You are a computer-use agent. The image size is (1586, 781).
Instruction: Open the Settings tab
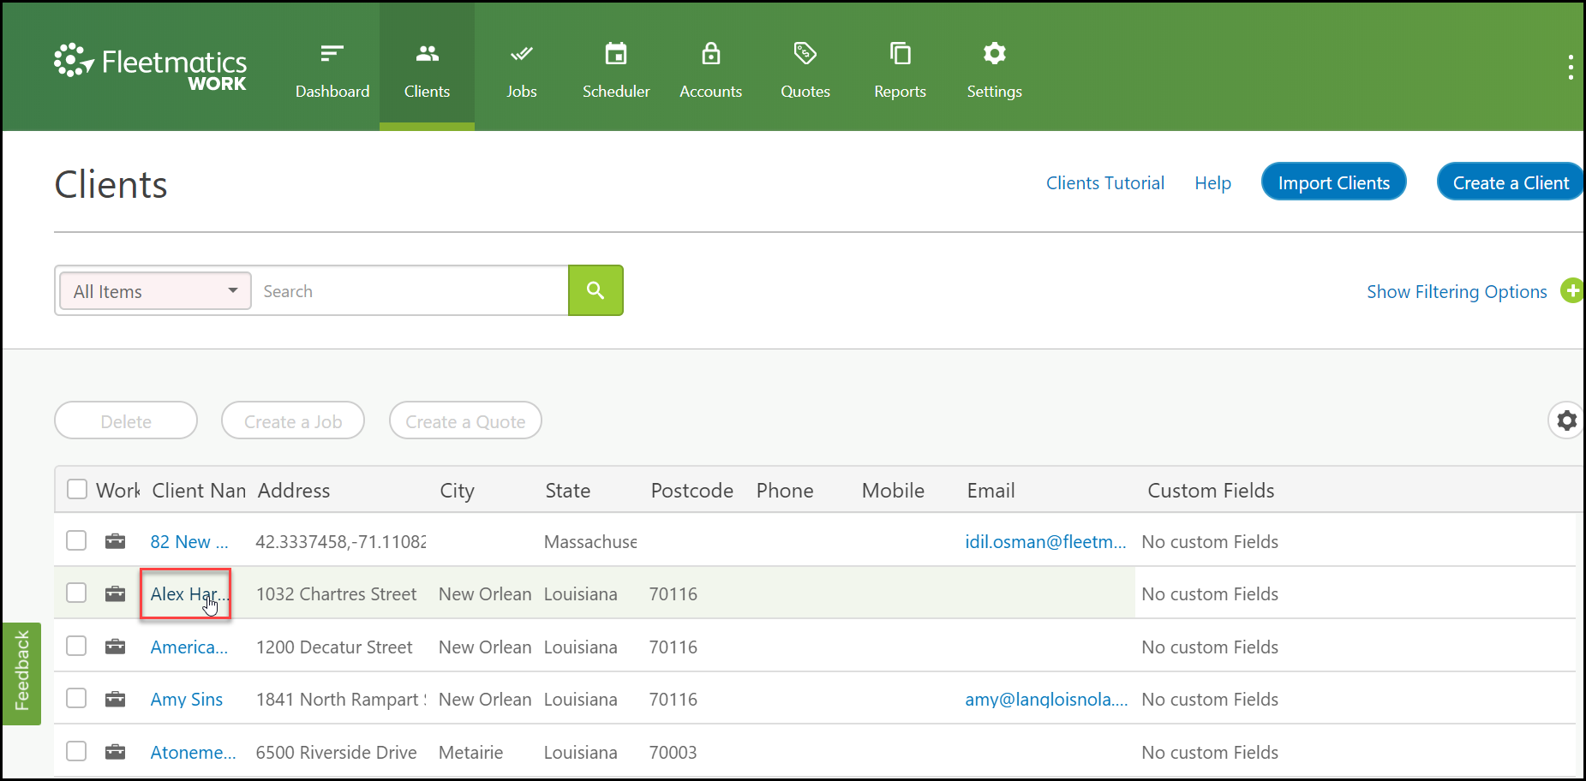click(x=994, y=67)
